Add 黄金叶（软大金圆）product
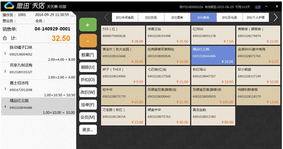The image size is (283, 149). 123,55
